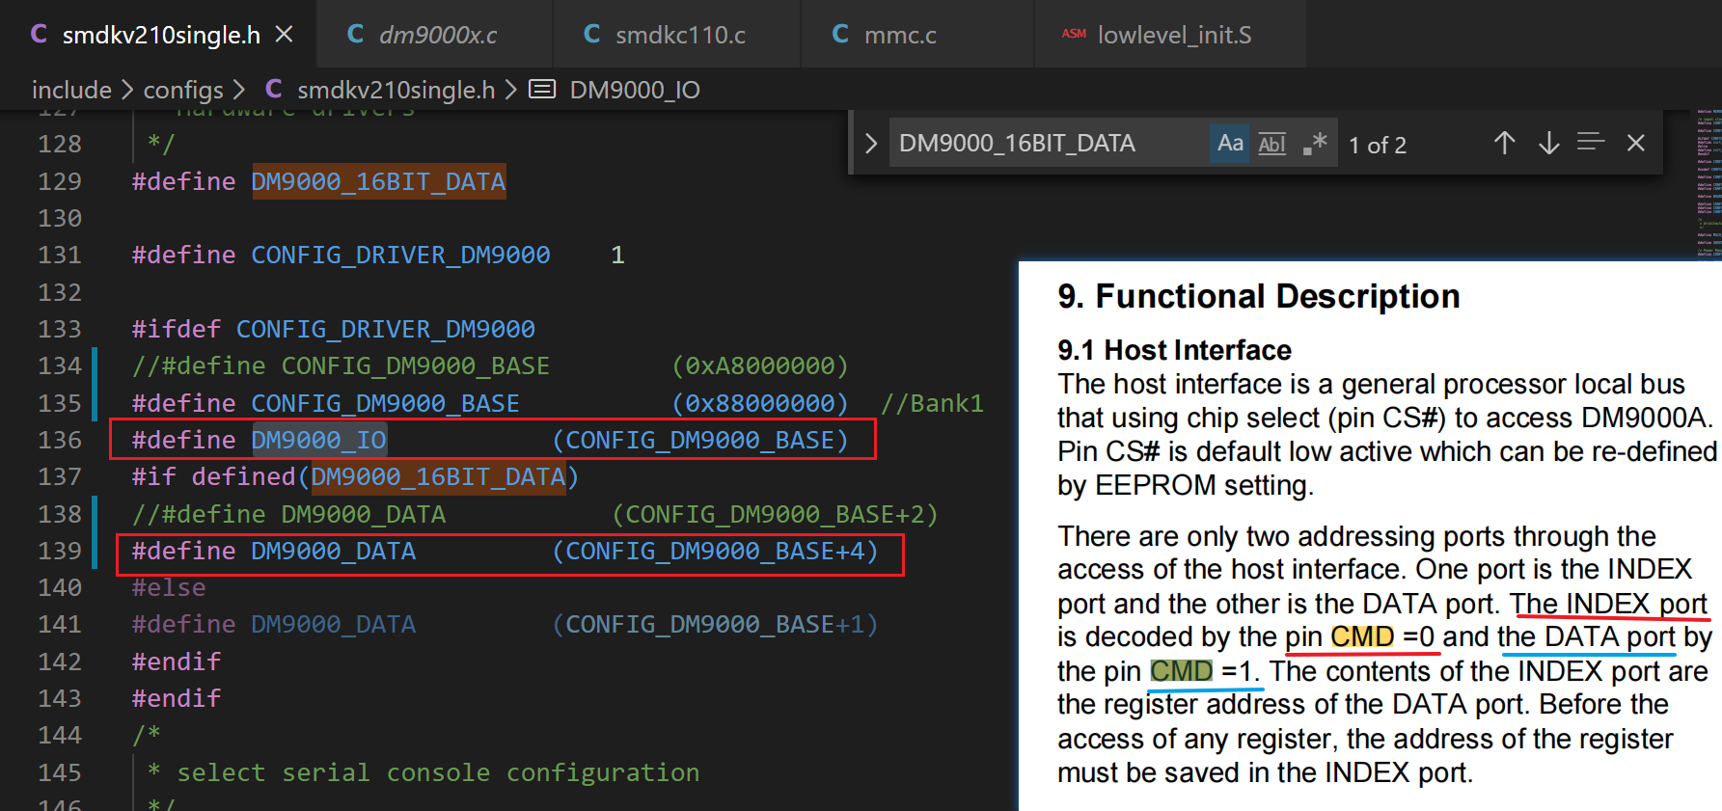Click the ASM icon on lowlevel_init.S tab
The image size is (1722, 811).
(1074, 34)
